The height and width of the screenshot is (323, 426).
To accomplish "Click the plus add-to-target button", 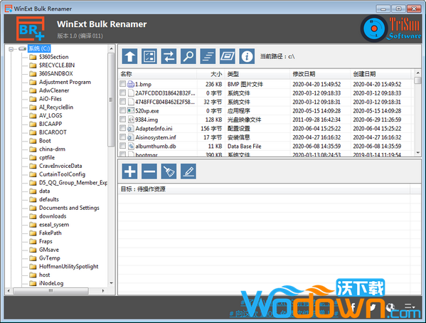I will (x=129, y=171).
